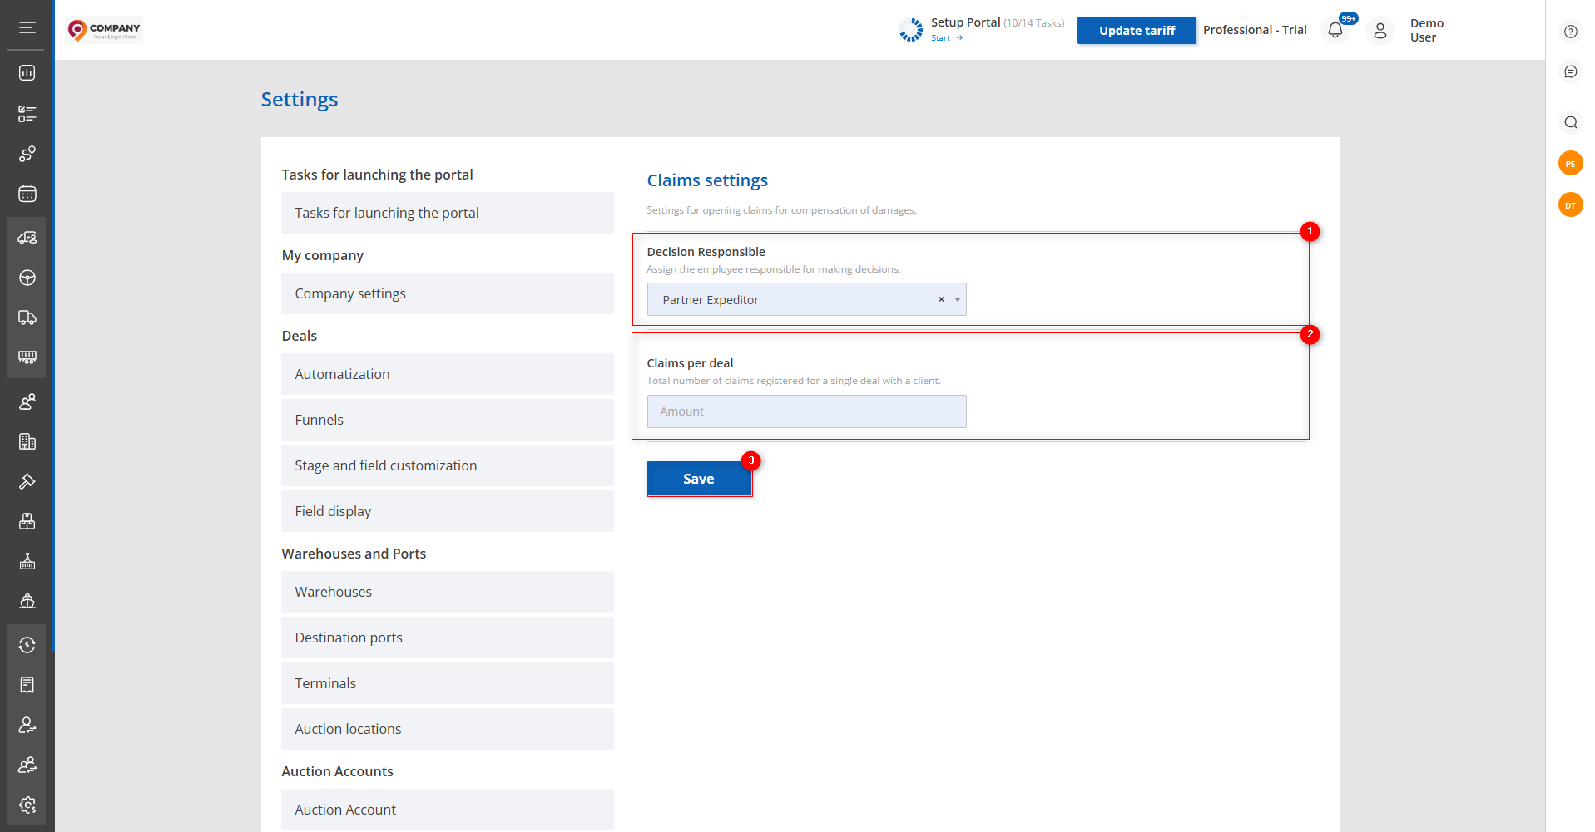Open the calendar icon in sidebar

[27, 194]
